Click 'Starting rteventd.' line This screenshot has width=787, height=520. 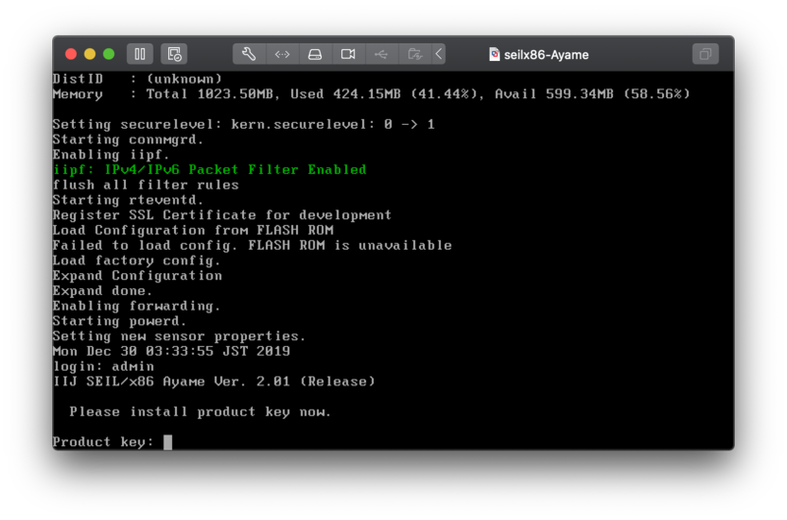(128, 200)
